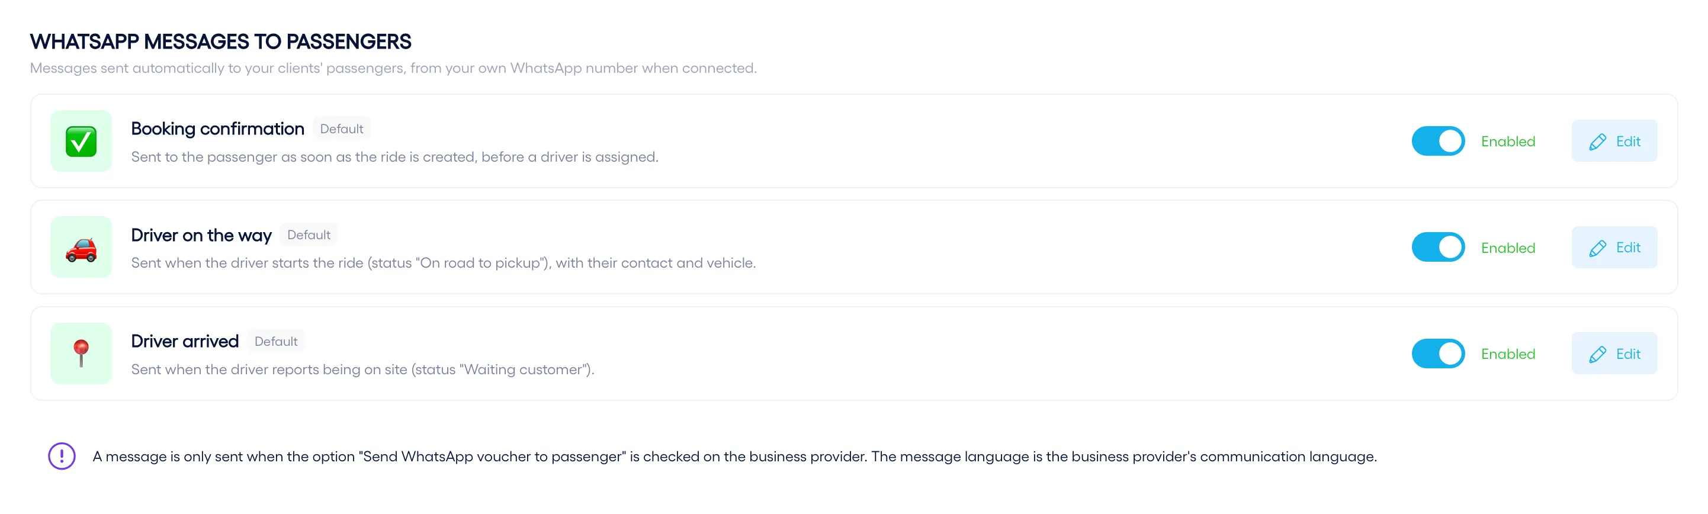Image resolution: width=1708 pixels, height=514 pixels.
Task: Click the pencil icon for Booking confirmation
Action: (1597, 142)
